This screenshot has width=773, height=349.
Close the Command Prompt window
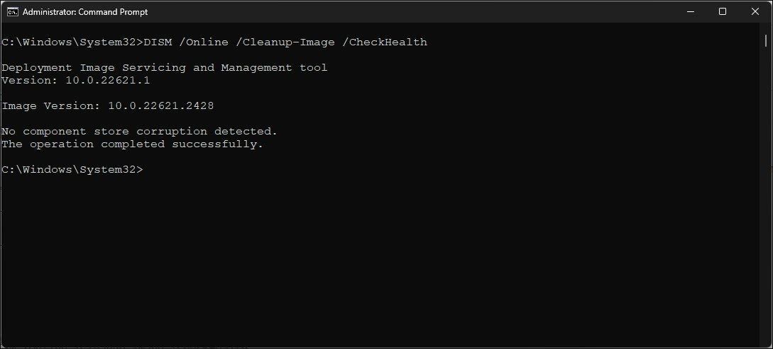click(755, 11)
